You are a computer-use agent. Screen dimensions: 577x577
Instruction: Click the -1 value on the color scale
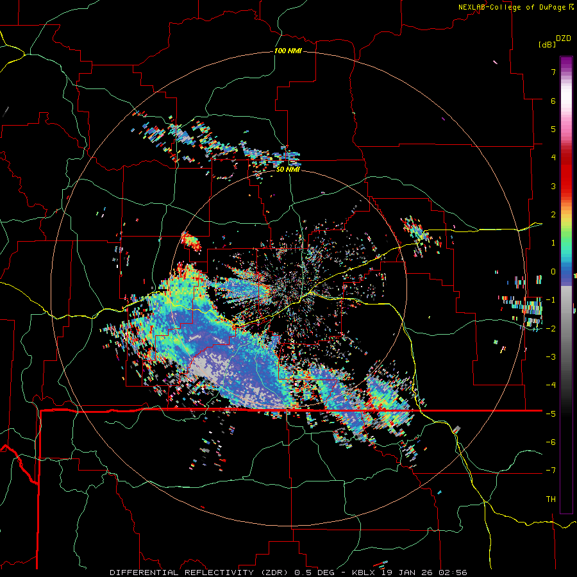[x=551, y=300]
